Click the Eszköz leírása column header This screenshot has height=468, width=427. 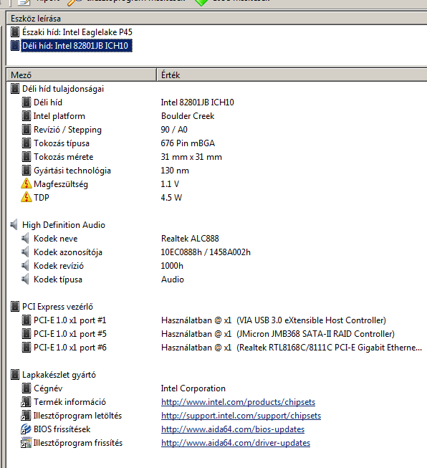[x=216, y=19]
